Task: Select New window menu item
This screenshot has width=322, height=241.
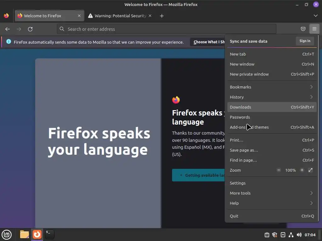Action: pos(272,64)
